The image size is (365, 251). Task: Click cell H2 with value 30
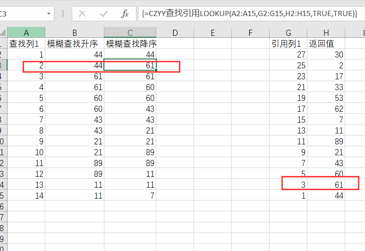[326, 54]
